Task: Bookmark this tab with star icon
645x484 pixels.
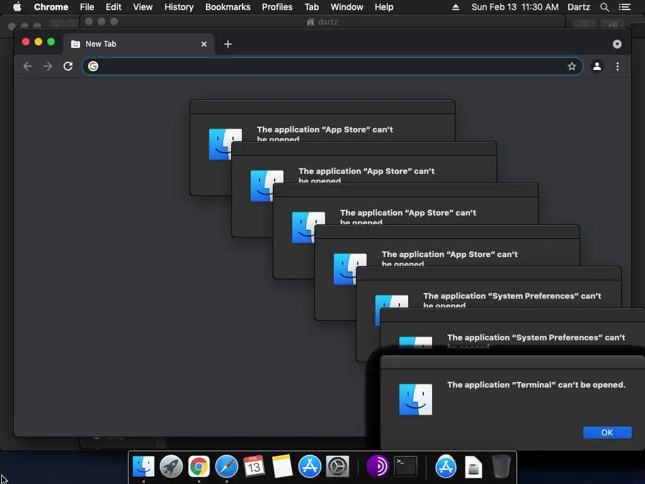Action: [x=572, y=66]
